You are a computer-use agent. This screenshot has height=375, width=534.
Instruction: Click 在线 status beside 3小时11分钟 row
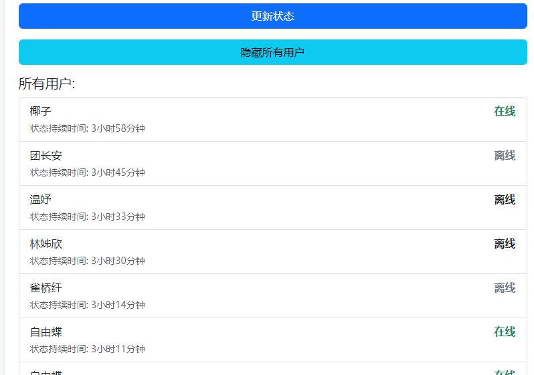point(505,332)
